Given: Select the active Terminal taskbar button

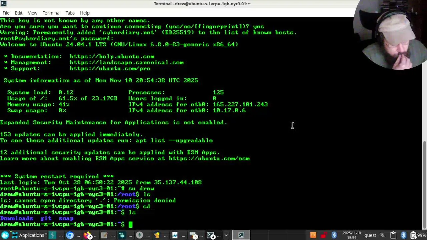Looking at the screenshot, I should click(x=241, y=235).
